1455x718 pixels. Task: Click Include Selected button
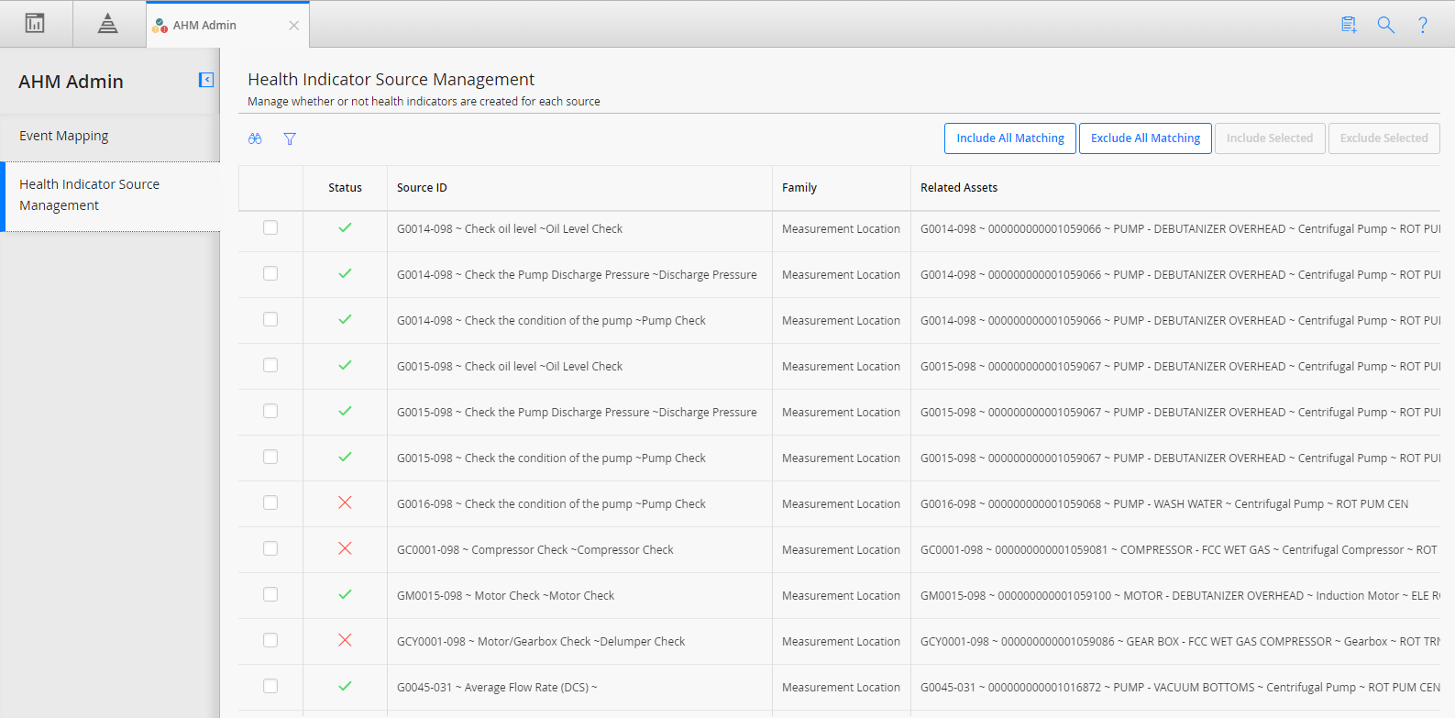pos(1270,138)
